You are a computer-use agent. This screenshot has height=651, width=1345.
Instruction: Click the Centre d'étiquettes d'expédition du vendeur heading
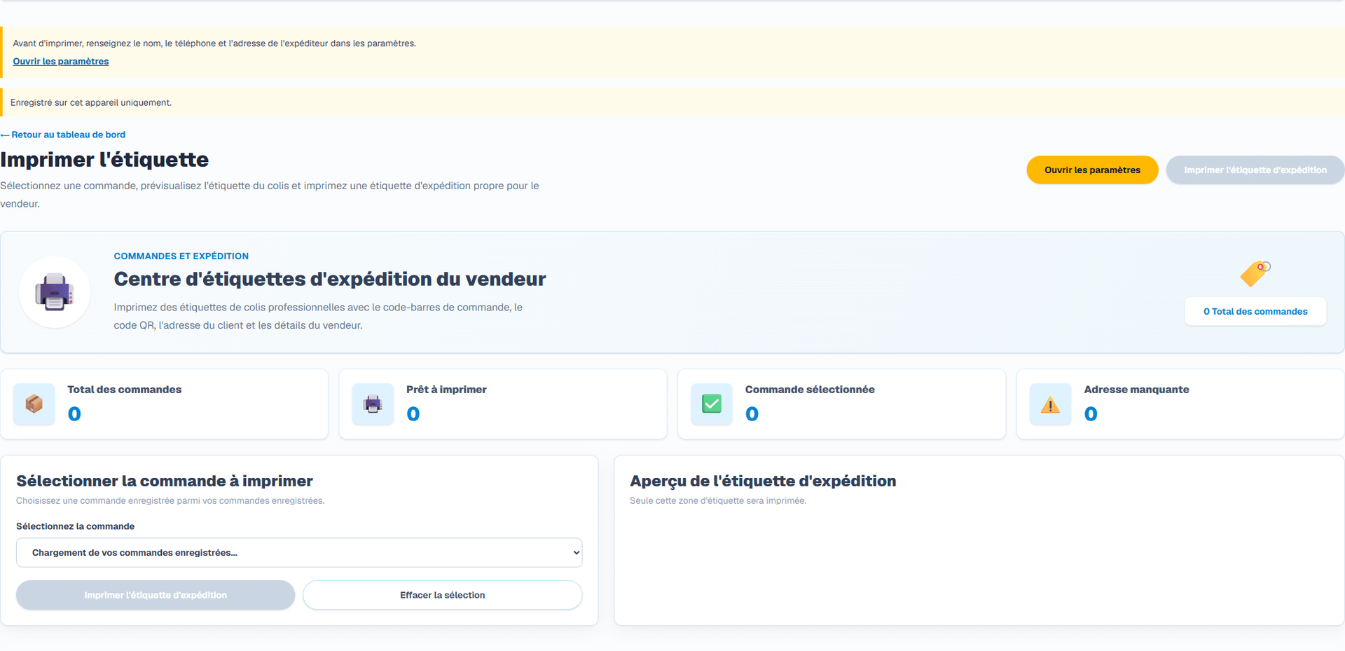330,279
